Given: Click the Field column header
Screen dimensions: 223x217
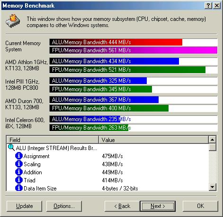Looking at the screenshot, I should 53,140.
